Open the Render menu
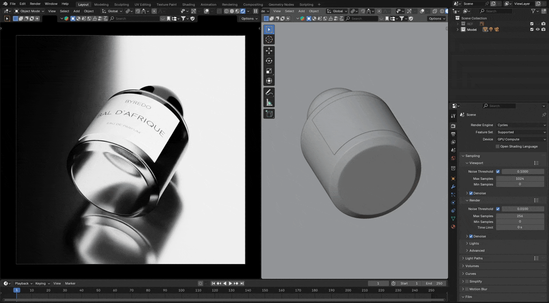549x303 pixels. click(35, 4)
